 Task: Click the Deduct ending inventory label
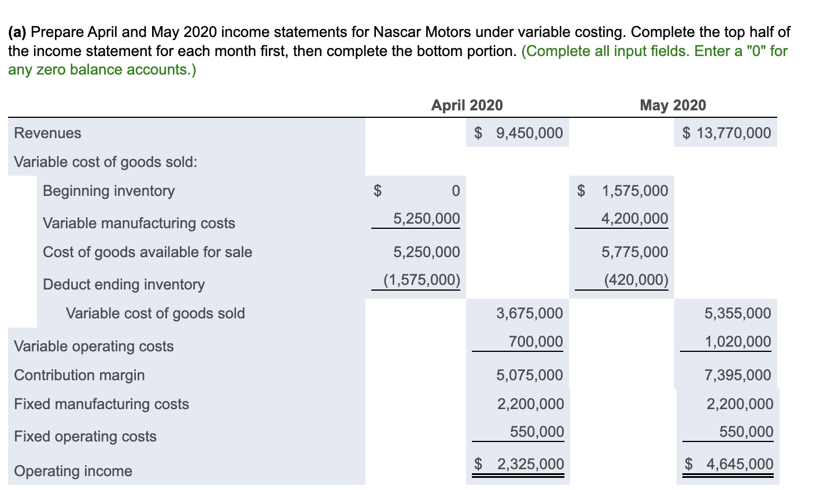click(124, 284)
